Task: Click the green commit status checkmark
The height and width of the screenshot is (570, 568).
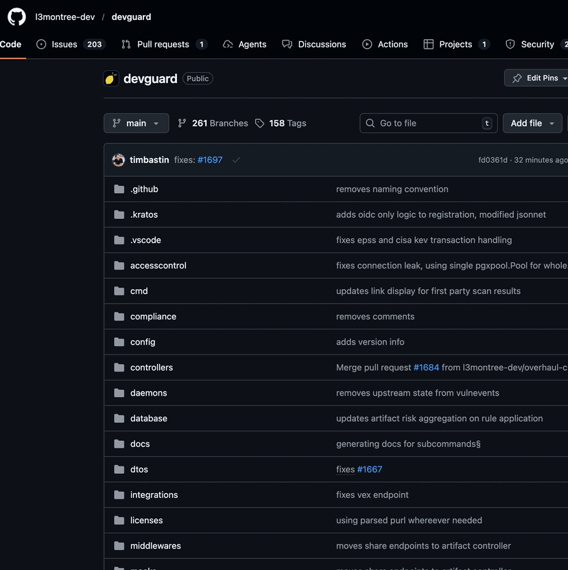Action: (x=236, y=159)
